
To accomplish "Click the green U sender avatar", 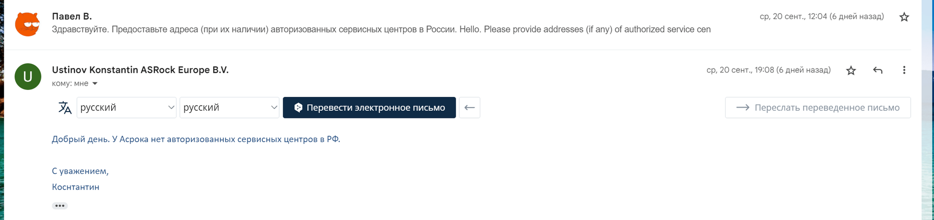I will point(28,77).
